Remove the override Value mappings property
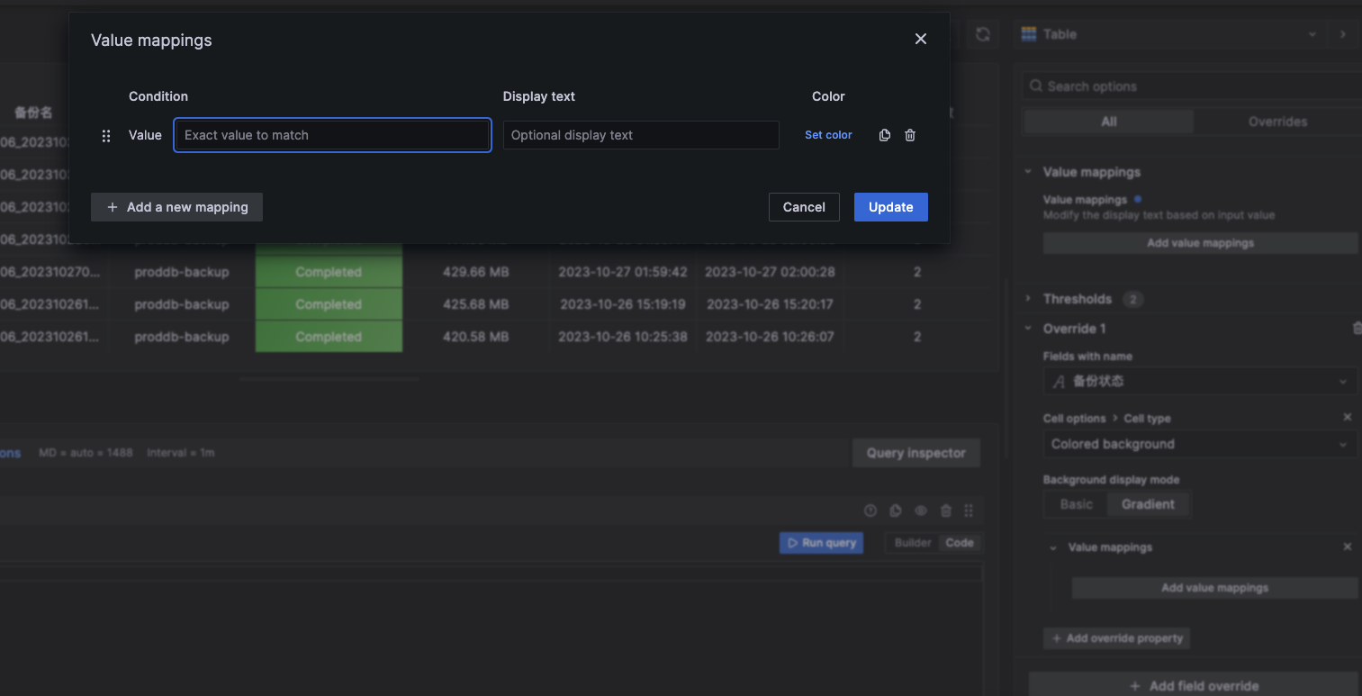The image size is (1362, 696). pos(1348,547)
